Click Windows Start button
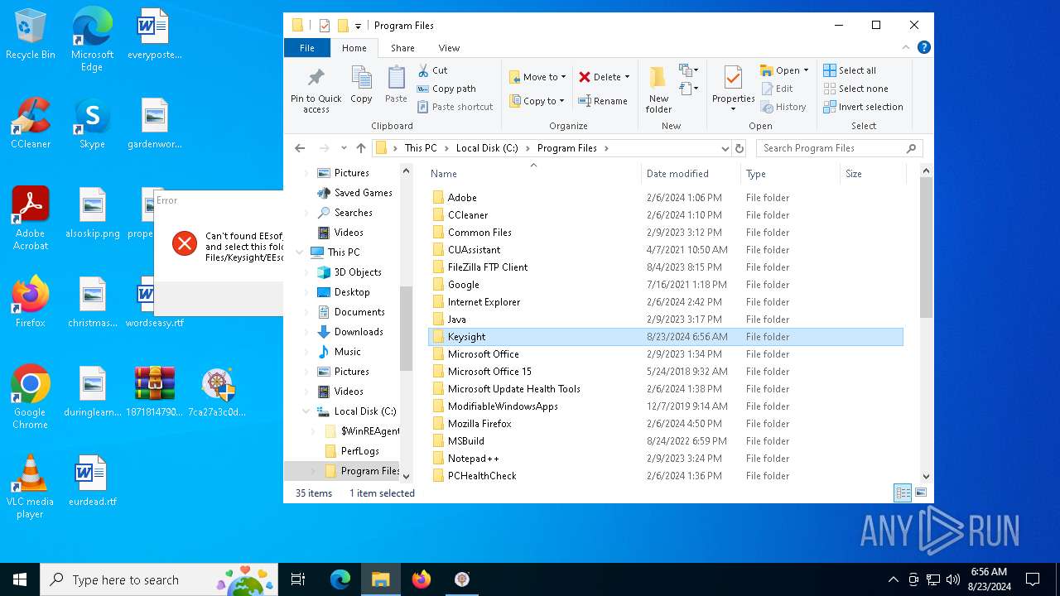Screen dimensions: 1060x596 pos(20,579)
